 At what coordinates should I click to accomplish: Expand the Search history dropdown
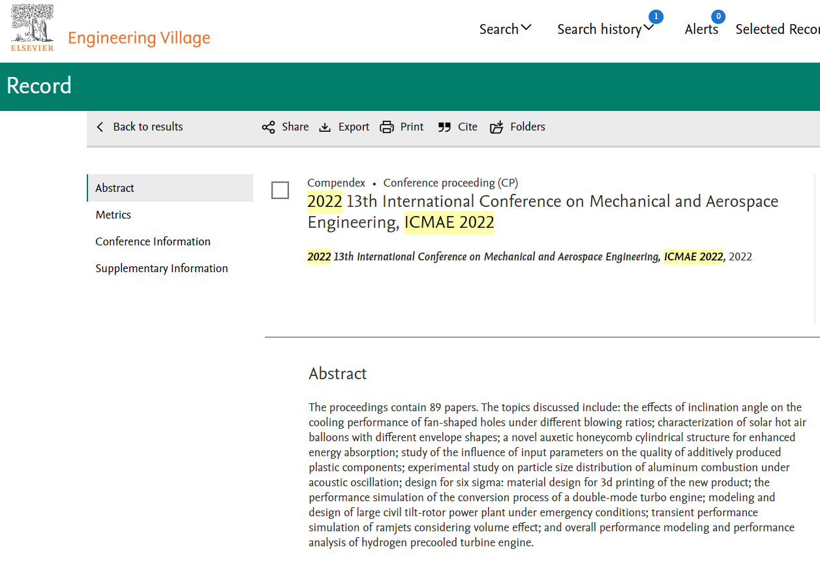605,29
